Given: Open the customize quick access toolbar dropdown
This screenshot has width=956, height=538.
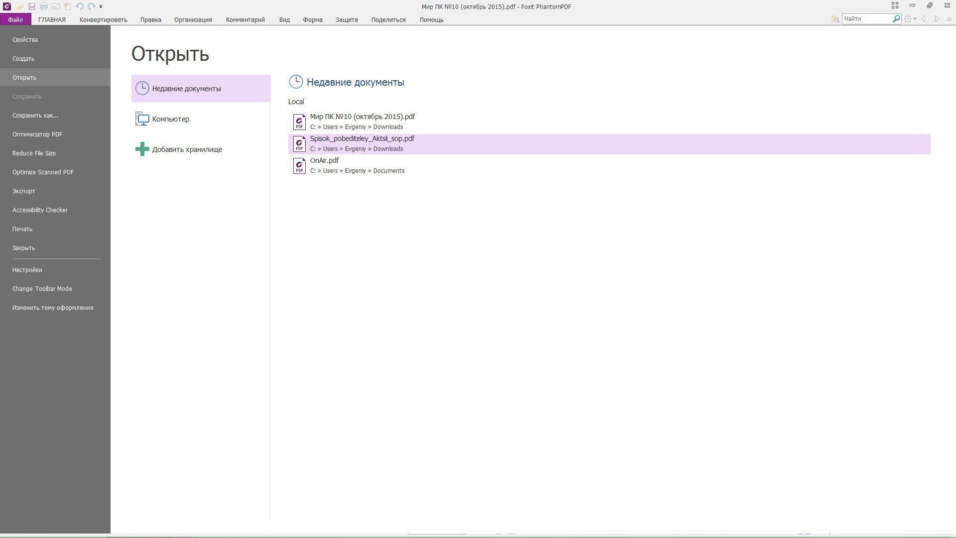Looking at the screenshot, I should coord(101,7).
